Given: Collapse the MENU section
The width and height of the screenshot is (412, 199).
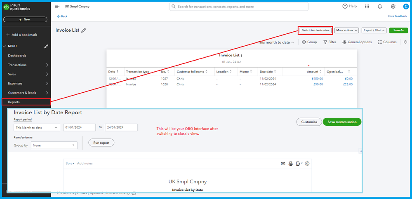Looking at the screenshot, I should (4, 46).
